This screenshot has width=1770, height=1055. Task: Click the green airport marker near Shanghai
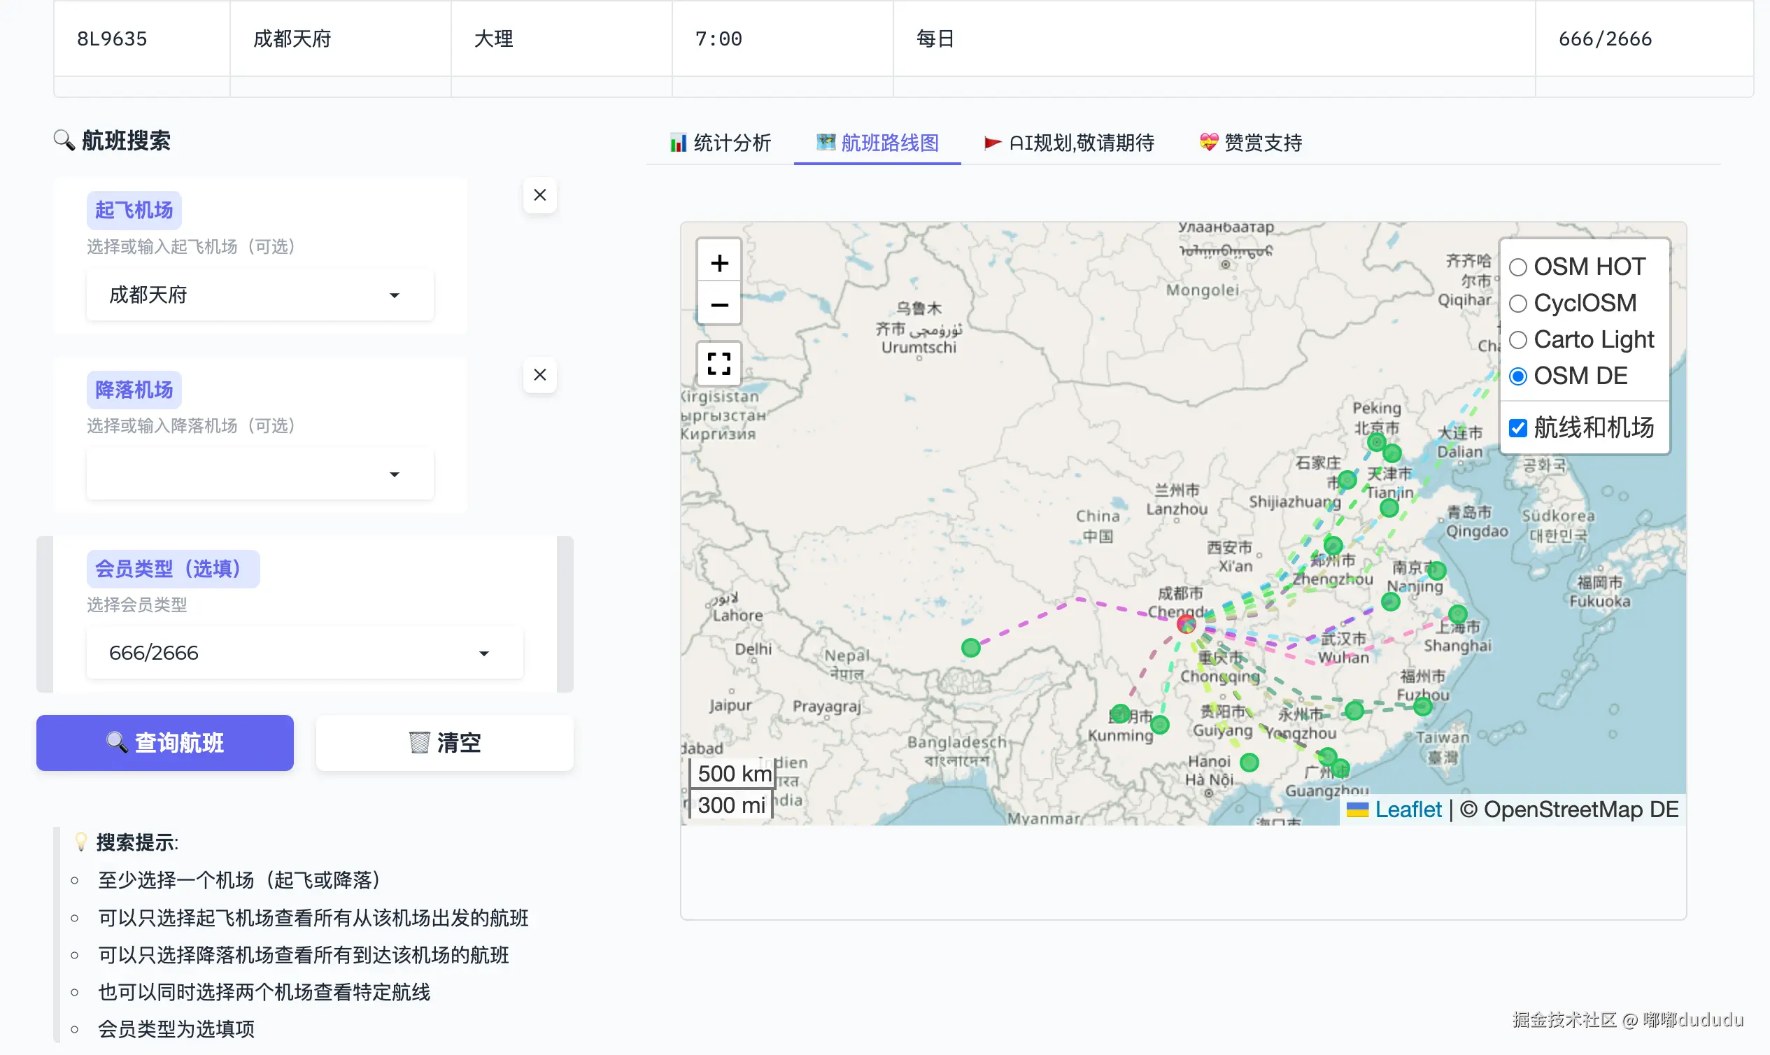pos(1457,614)
